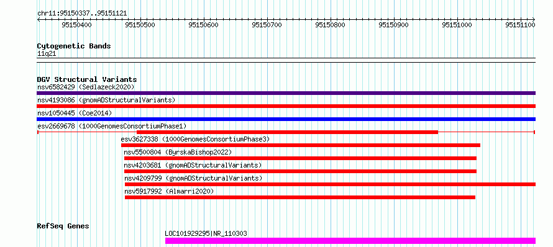
Task: Click the 95150900 ruler position label
Action: (393, 25)
